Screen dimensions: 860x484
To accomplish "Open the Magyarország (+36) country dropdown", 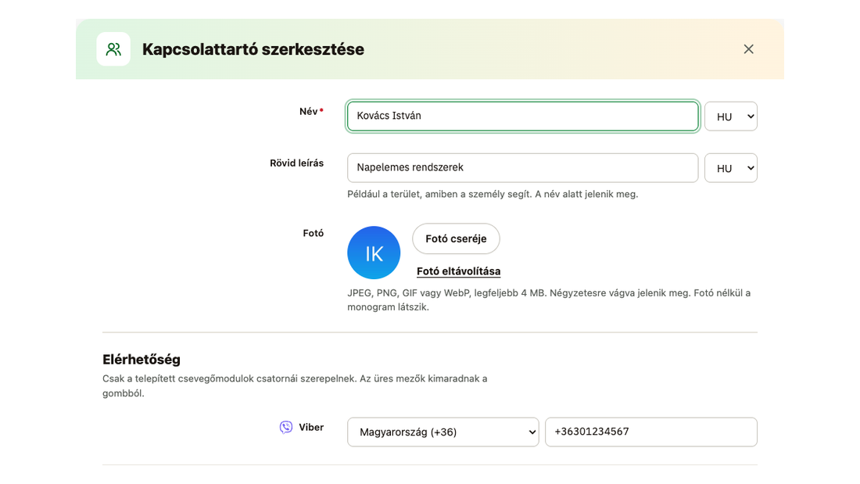I will click(x=443, y=432).
